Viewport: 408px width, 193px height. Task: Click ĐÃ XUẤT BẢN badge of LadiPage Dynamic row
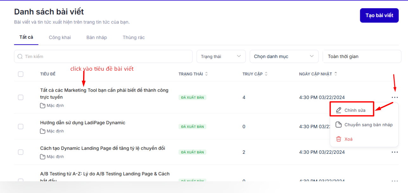(192, 126)
